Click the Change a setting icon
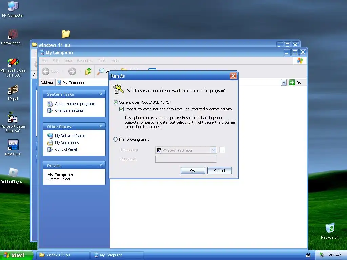The width and height of the screenshot is (347, 260). [50, 111]
